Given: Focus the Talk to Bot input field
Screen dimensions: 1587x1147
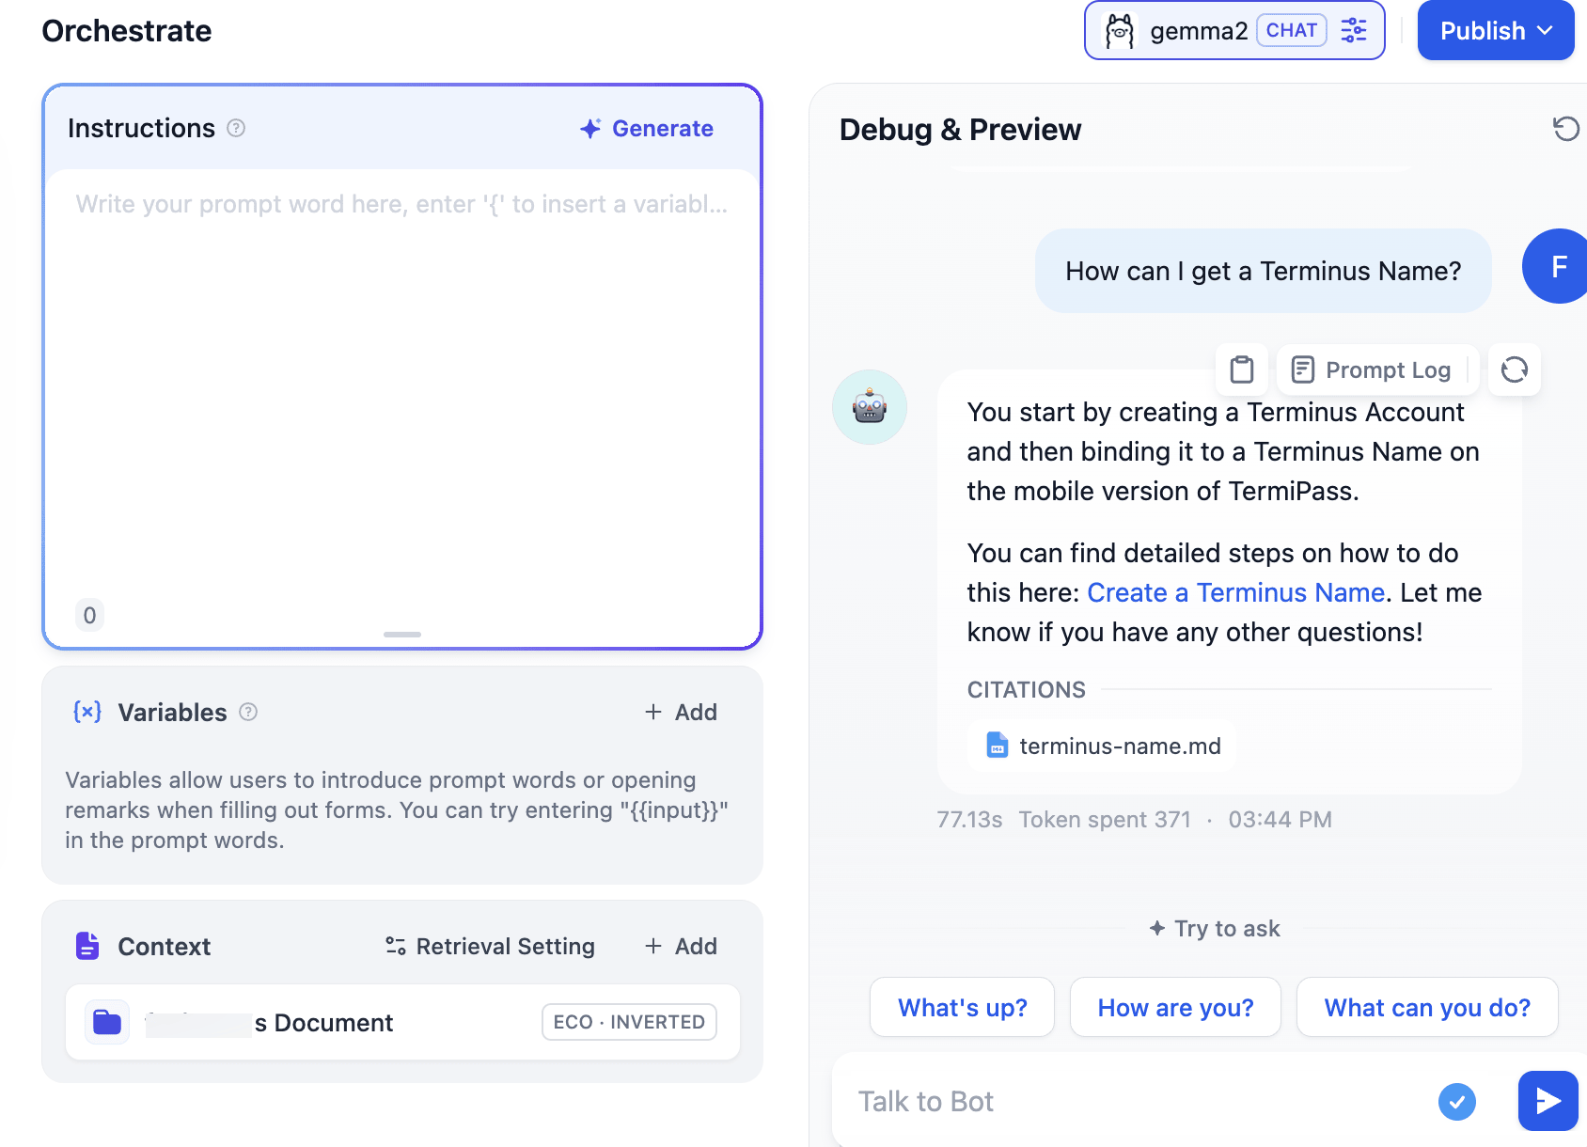Looking at the screenshot, I should 1128,1101.
